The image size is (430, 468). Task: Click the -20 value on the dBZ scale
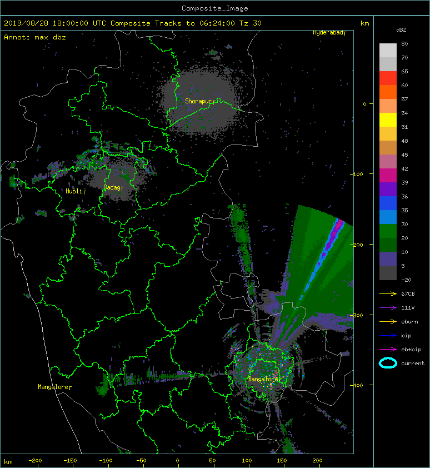[406, 280]
